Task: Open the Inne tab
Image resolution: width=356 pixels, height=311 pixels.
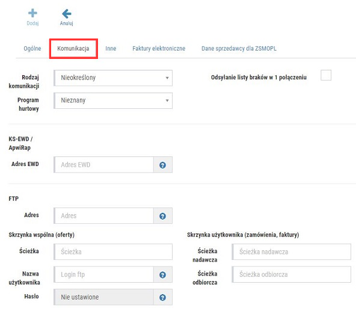Action: point(111,48)
